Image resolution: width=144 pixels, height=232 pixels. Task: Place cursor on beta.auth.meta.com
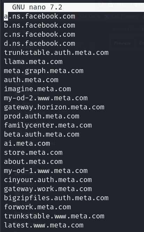coord(41,135)
